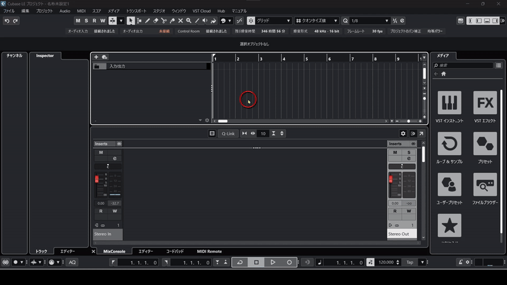Open color selector dropdown arrow

click(x=230, y=21)
